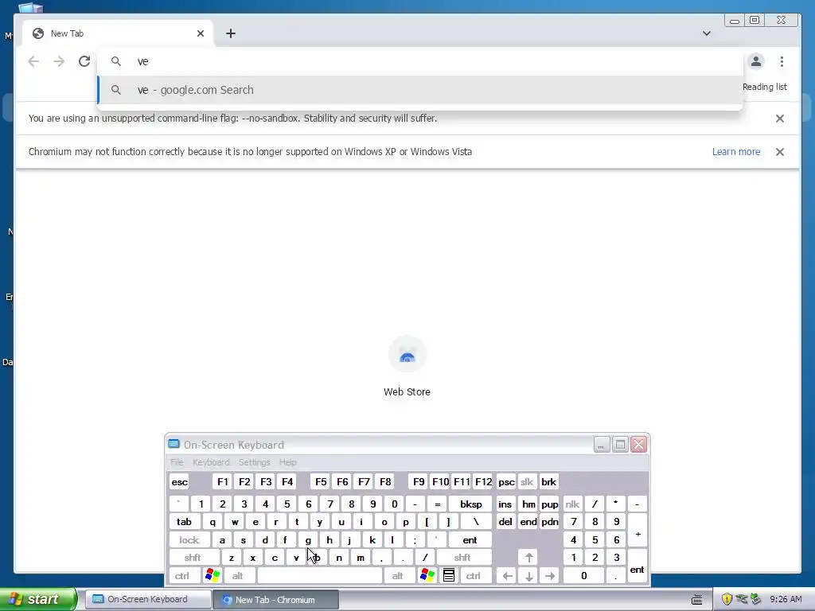Screen dimensions: 815x611
Task: Select the New Tab tab
Action: coord(117,33)
